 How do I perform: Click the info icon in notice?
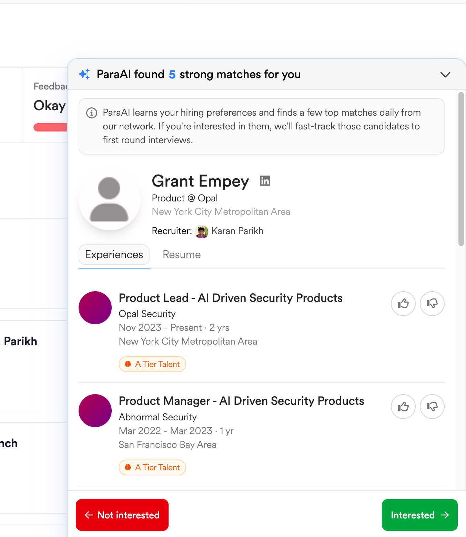tap(92, 113)
